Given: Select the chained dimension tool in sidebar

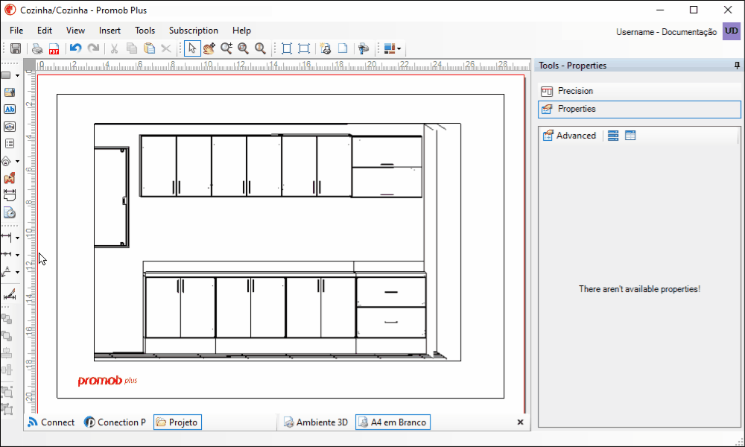Looking at the screenshot, I should (7, 254).
